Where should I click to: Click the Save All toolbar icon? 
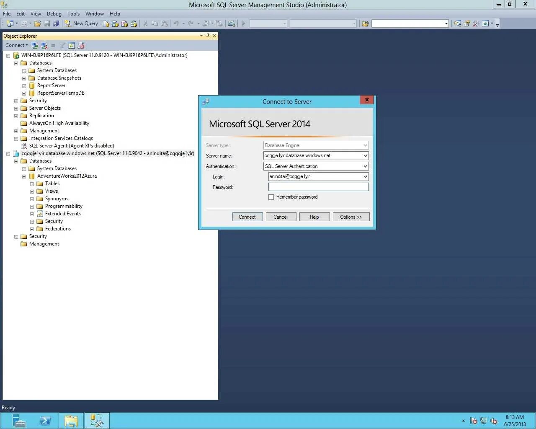pos(56,23)
